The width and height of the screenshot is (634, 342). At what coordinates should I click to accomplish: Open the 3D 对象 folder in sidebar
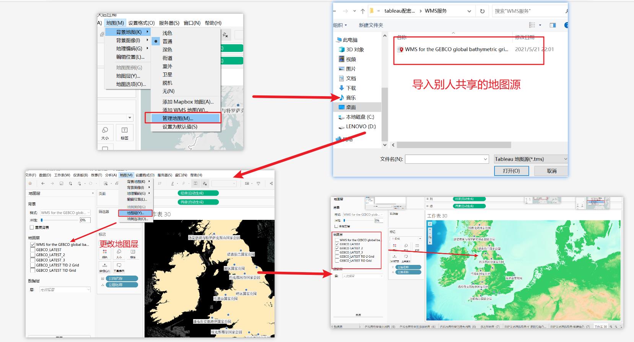pos(351,50)
